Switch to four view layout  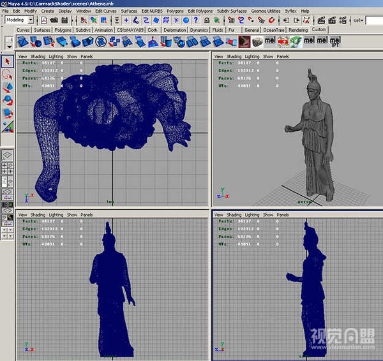8,169
